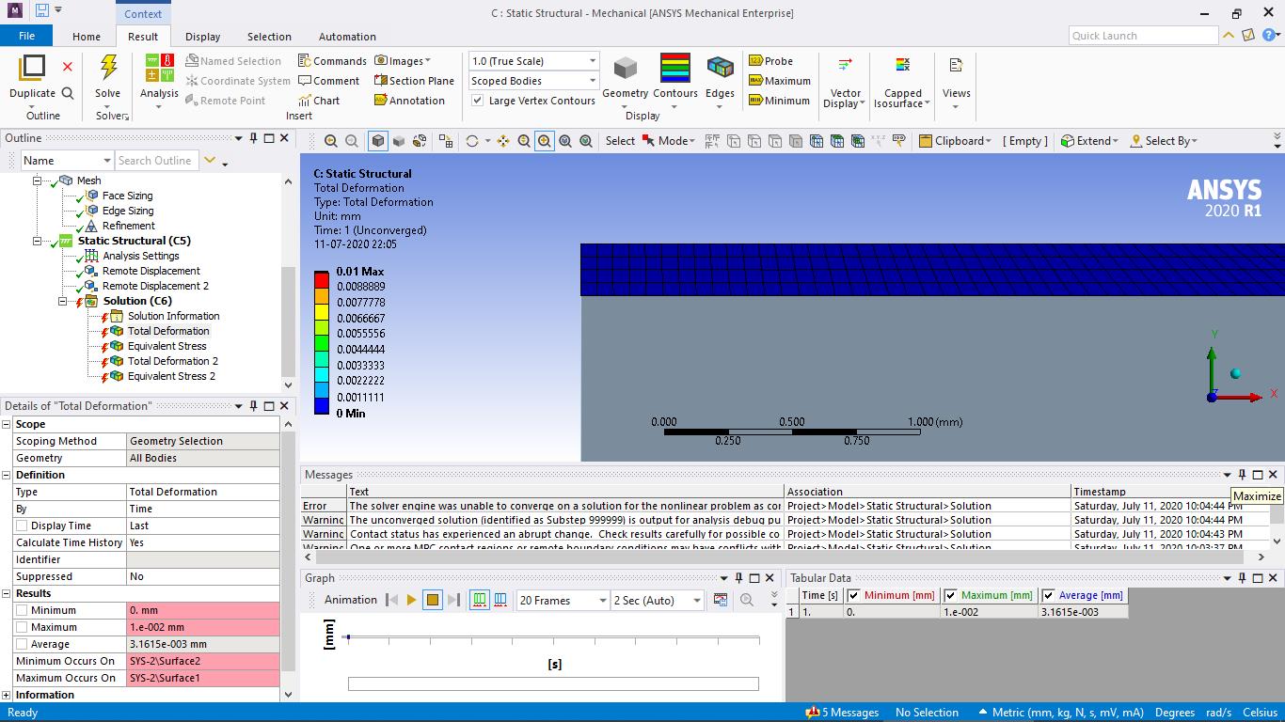
Task: Open the Duplicate tool in ribbon
Action: pyautogui.click(x=32, y=76)
